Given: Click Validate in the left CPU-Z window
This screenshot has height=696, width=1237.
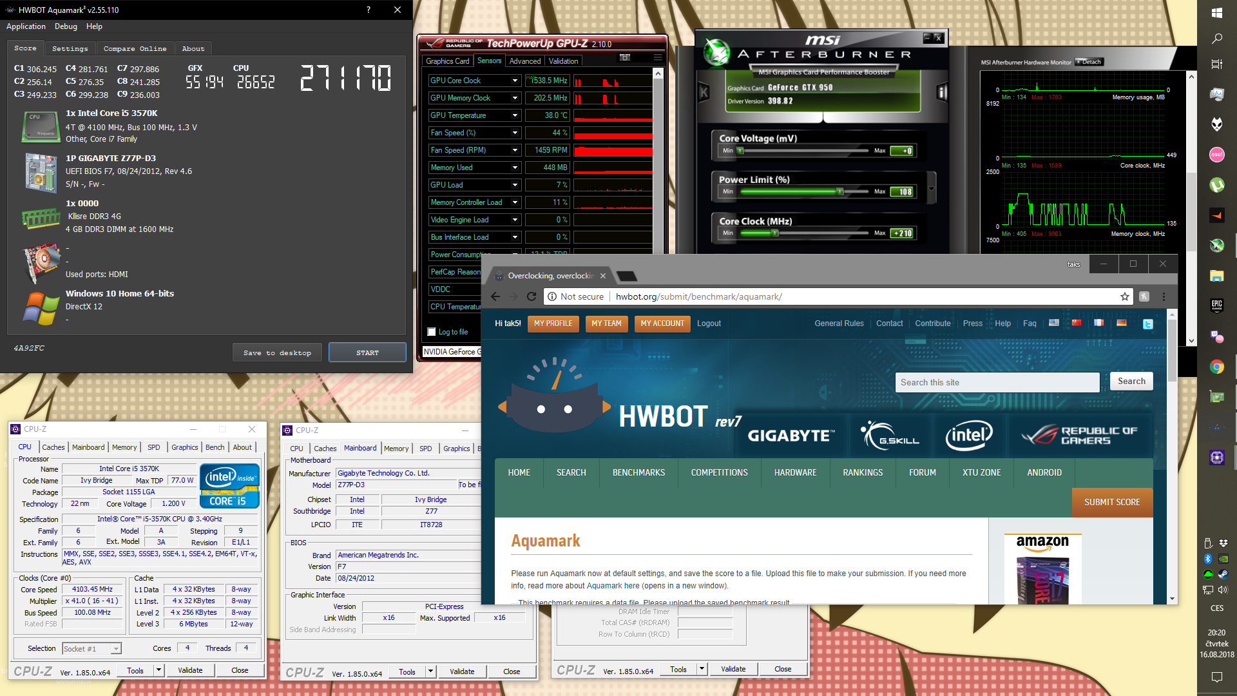Looking at the screenshot, I should pos(190,670).
